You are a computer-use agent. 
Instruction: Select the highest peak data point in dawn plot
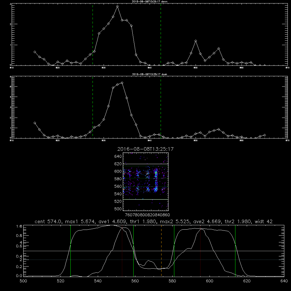point(117,6)
